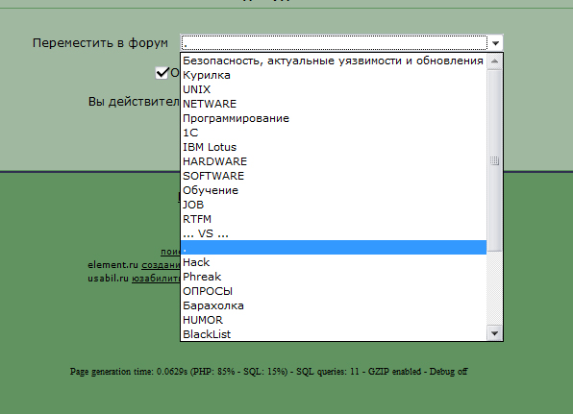Choose Hack forum option
573x414 pixels.
pyautogui.click(x=334, y=262)
